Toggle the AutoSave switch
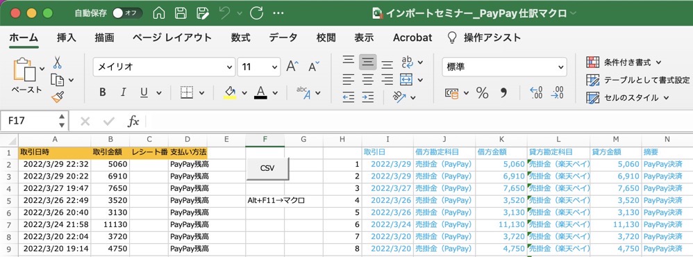This screenshot has height=257, width=693. 127,13
